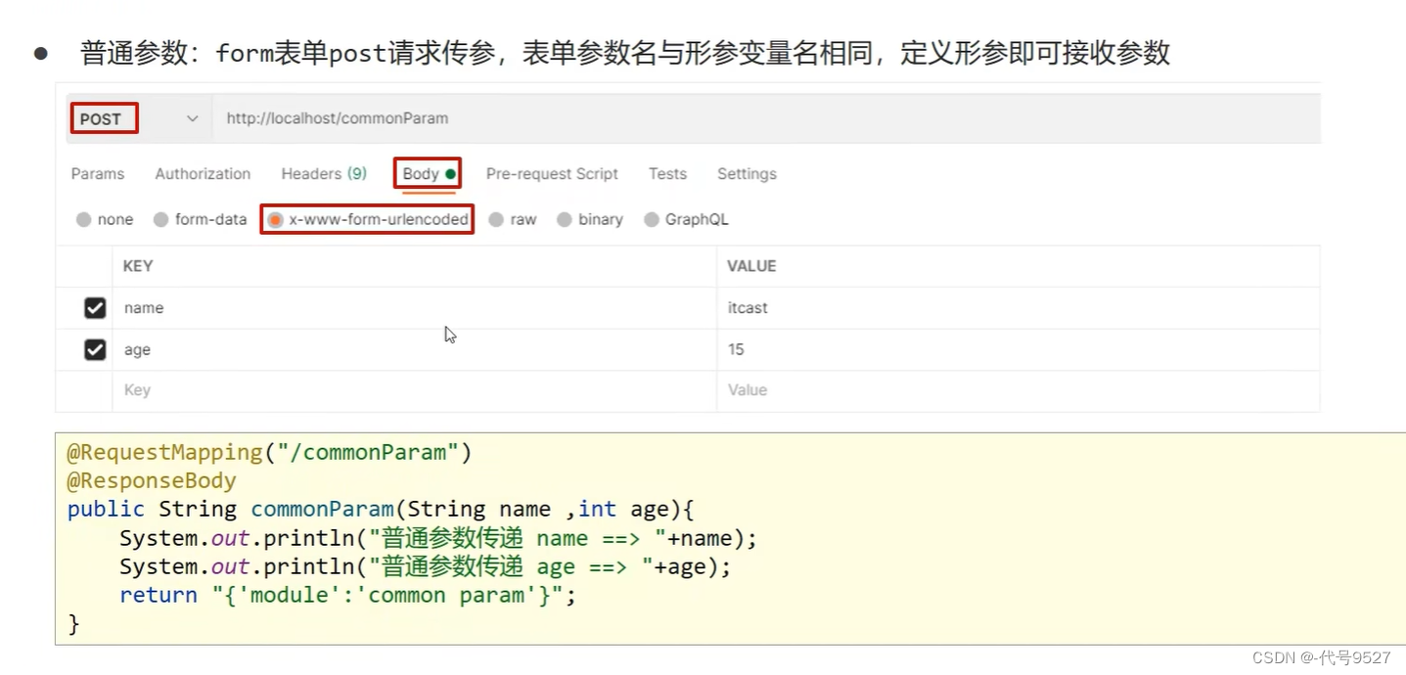The height and width of the screenshot is (675, 1406).
Task: Select the binary body radio
Action: 565,220
